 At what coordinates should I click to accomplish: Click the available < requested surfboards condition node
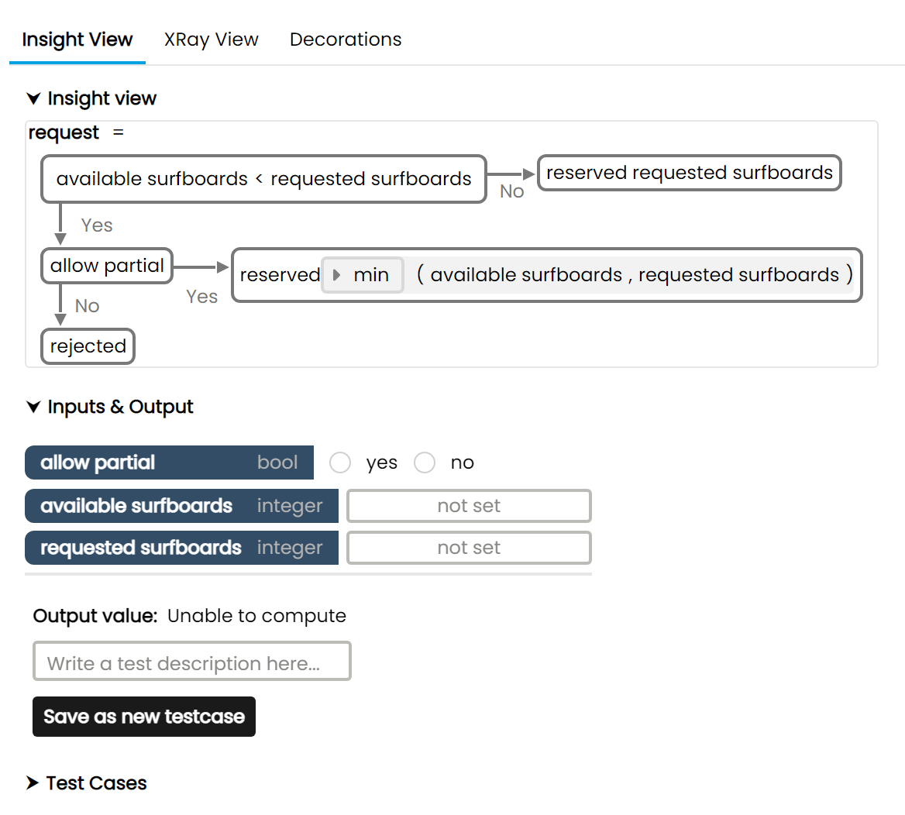coord(263,179)
